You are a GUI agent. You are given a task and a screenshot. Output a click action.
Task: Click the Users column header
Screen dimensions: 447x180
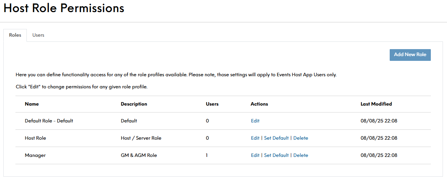tap(212, 104)
